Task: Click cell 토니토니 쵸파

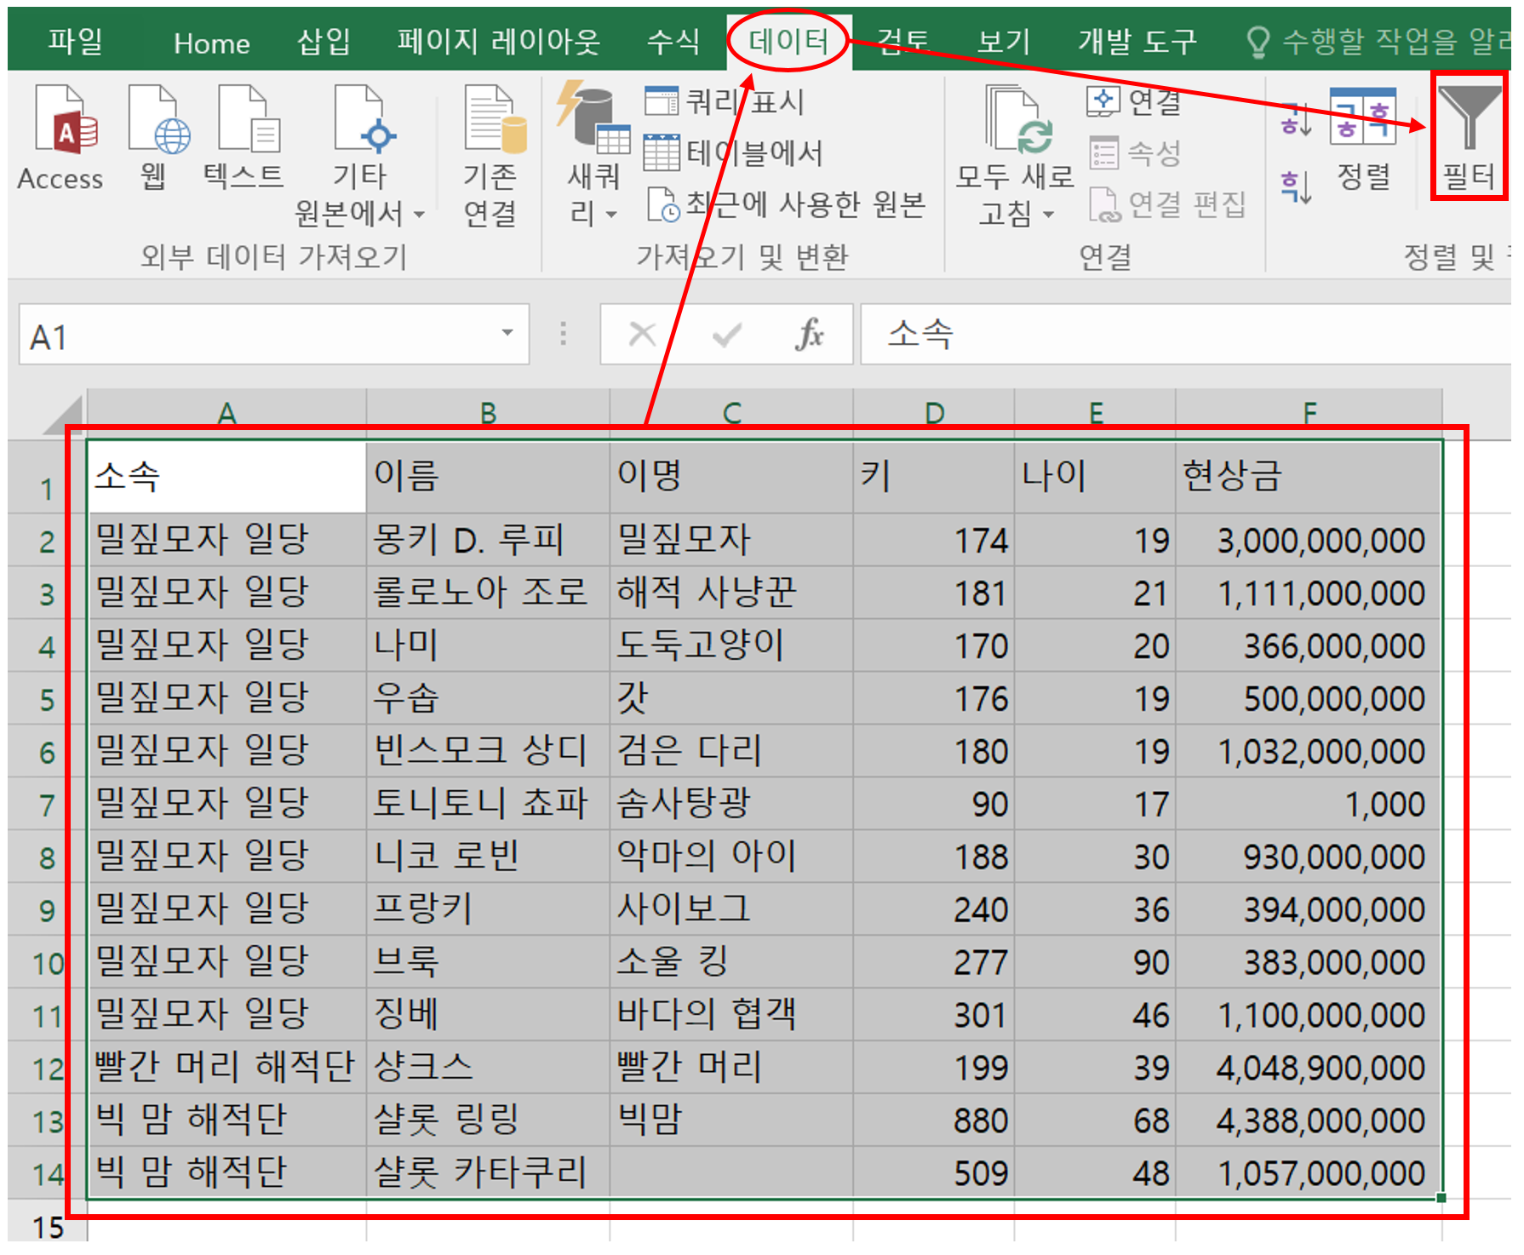Action: (488, 805)
